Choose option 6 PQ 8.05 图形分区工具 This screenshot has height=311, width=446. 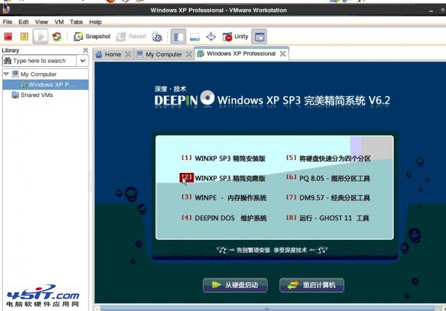(328, 178)
